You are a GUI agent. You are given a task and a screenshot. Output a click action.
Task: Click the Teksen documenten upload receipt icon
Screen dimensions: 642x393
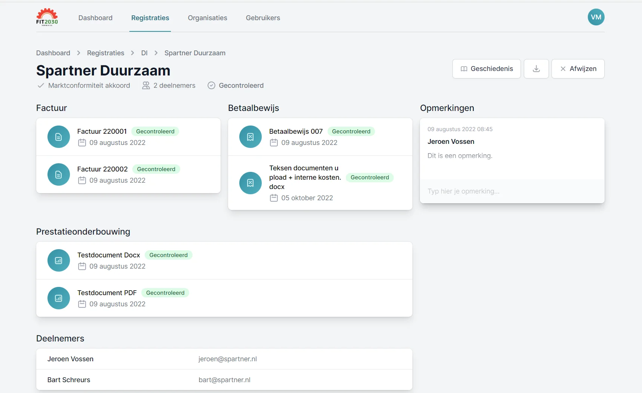coord(251,183)
